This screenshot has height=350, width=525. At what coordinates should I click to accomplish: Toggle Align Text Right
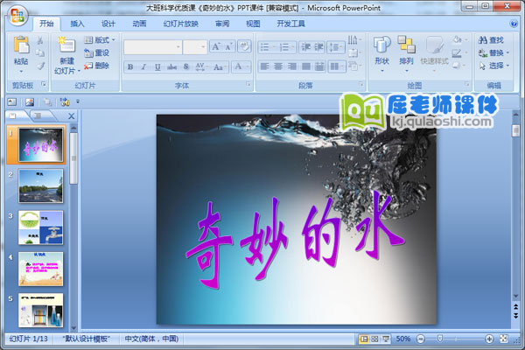(x=292, y=66)
